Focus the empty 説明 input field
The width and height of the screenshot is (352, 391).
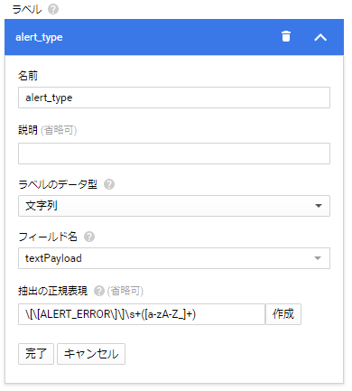pyautogui.click(x=174, y=154)
